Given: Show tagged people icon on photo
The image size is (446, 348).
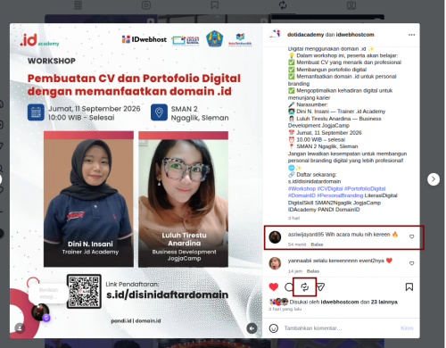Looking at the screenshot, I should pyautogui.click(x=20, y=328).
